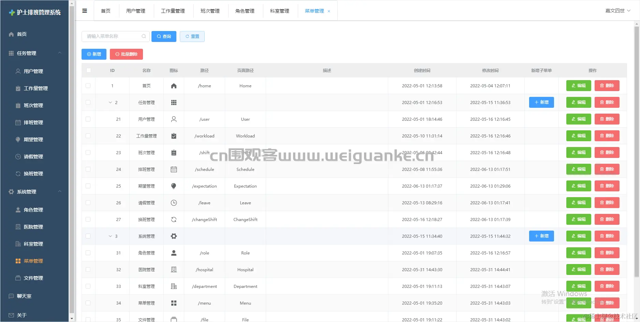The image size is (640, 322).
Task: Click the 文件管理 folder icon in sidebar
Action: coord(18,278)
